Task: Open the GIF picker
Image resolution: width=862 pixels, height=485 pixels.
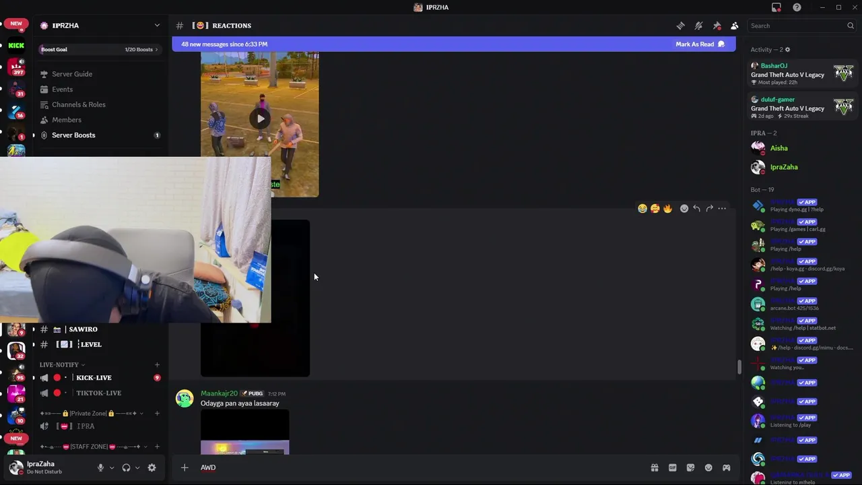Action: (x=672, y=467)
